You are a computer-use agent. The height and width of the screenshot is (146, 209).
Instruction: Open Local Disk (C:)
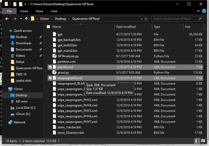point(26,108)
